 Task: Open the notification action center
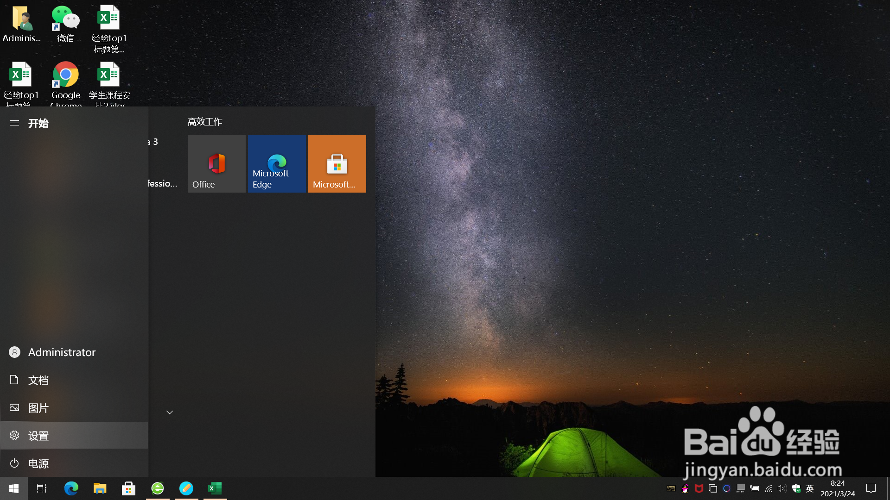(871, 488)
